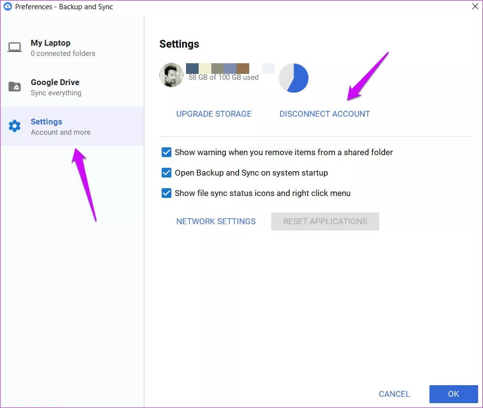The height and width of the screenshot is (408, 483).
Task: Close the Preferences window
Action: (x=475, y=6)
